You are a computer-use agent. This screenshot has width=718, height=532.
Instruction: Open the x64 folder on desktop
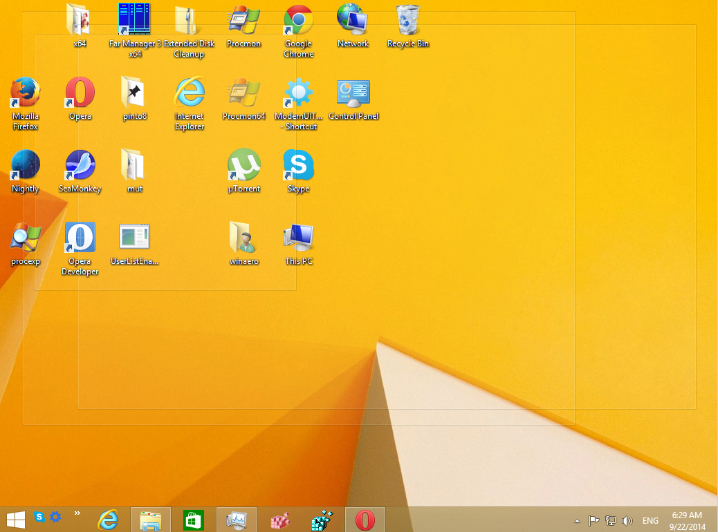(80, 25)
